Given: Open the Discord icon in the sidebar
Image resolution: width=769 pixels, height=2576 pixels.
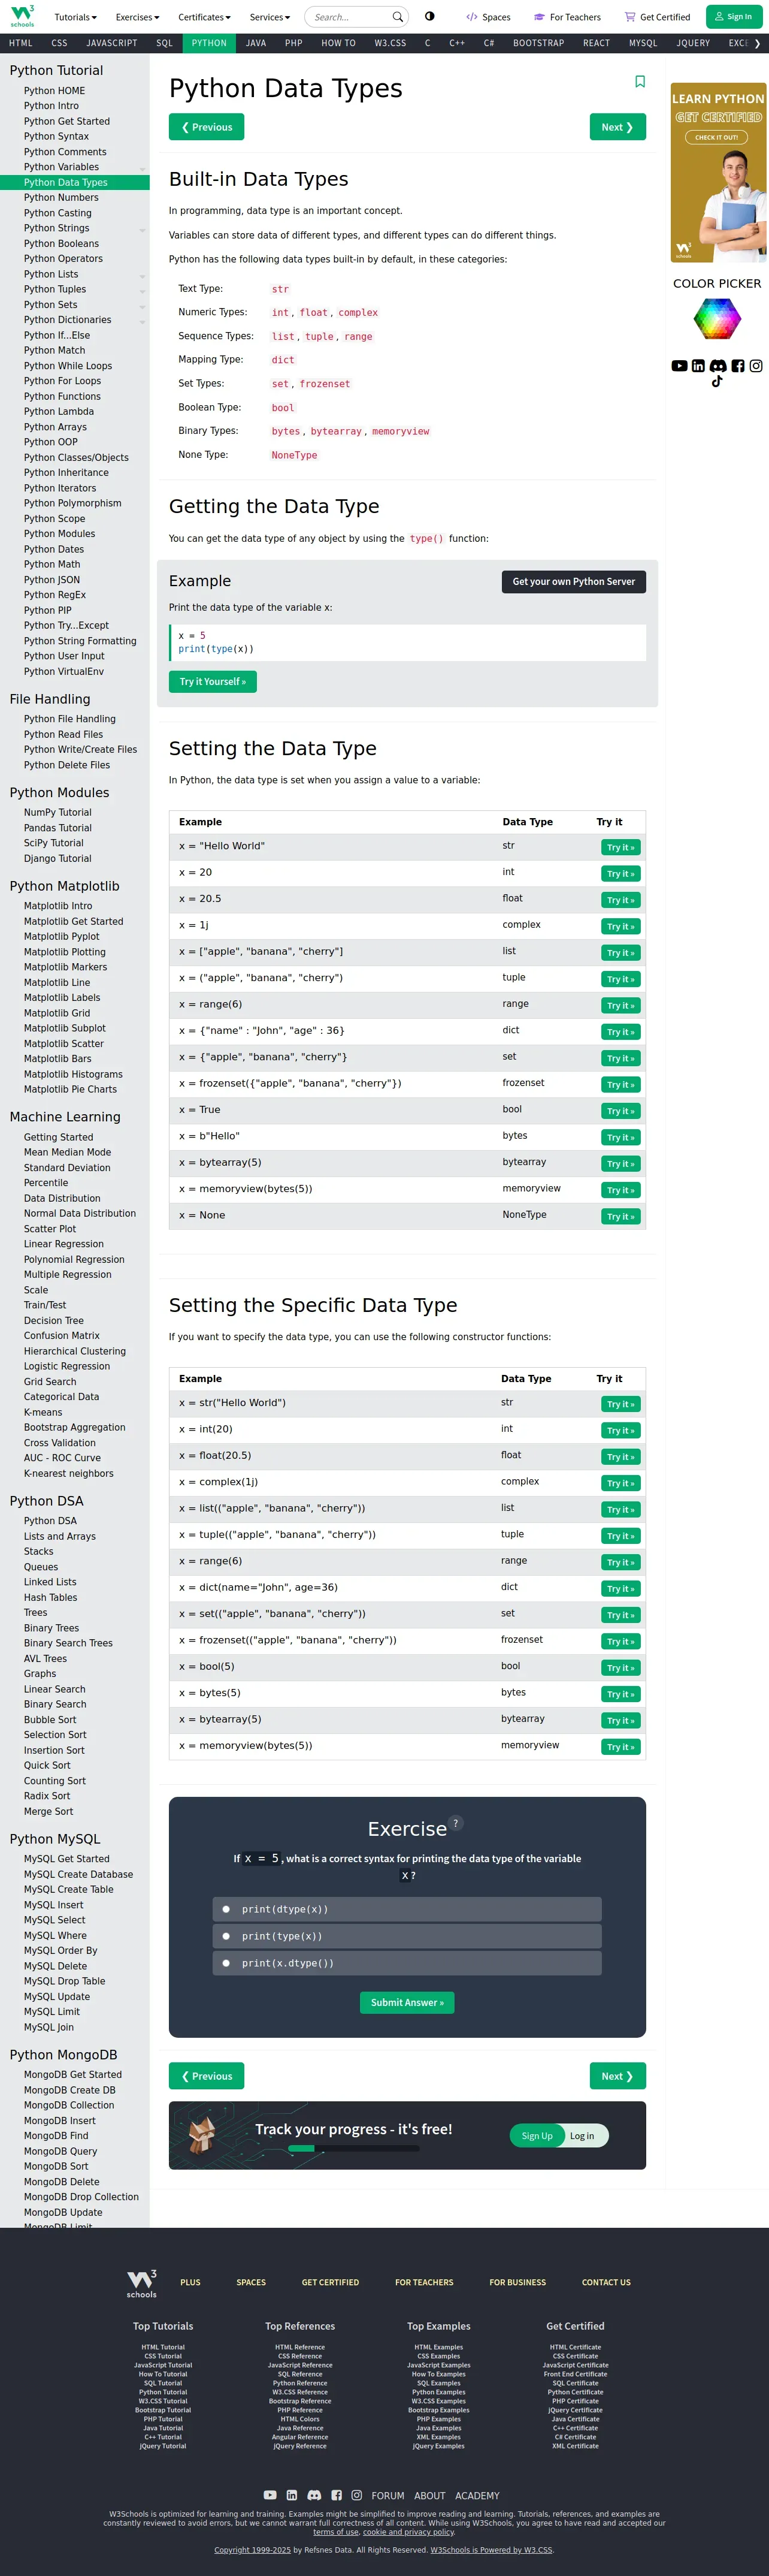Looking at the screenshot, I should [718, 366].
